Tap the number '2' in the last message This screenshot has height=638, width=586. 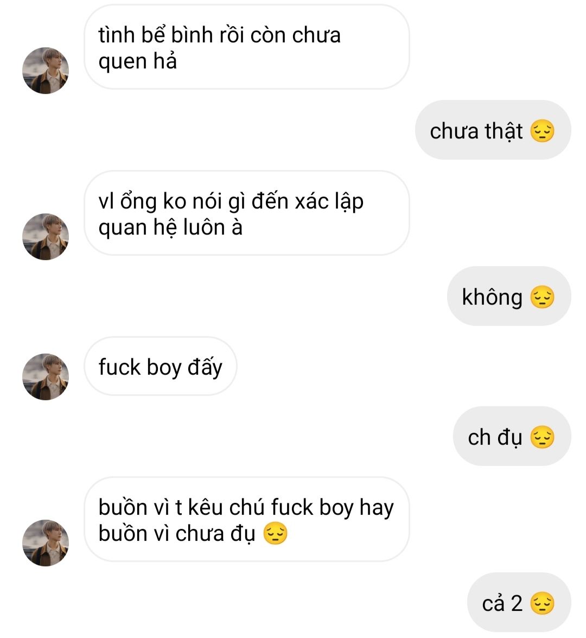[517, 603]
